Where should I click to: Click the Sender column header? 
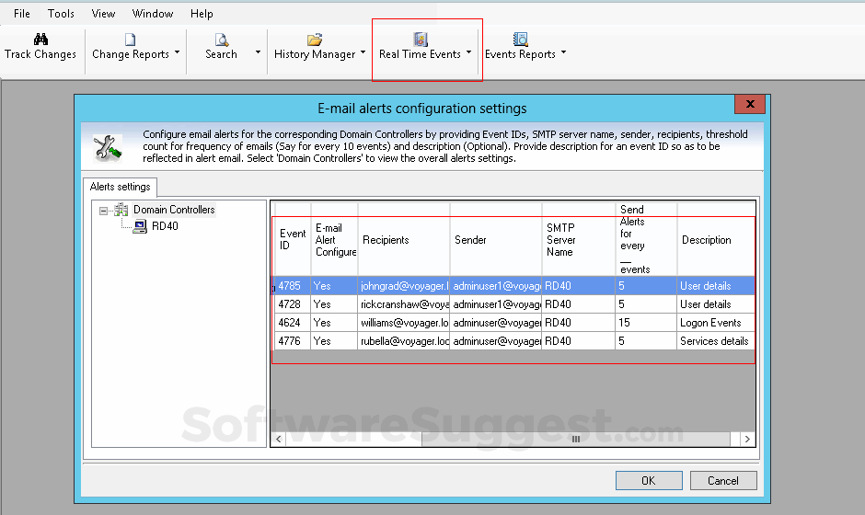click(x=496, y=240)
